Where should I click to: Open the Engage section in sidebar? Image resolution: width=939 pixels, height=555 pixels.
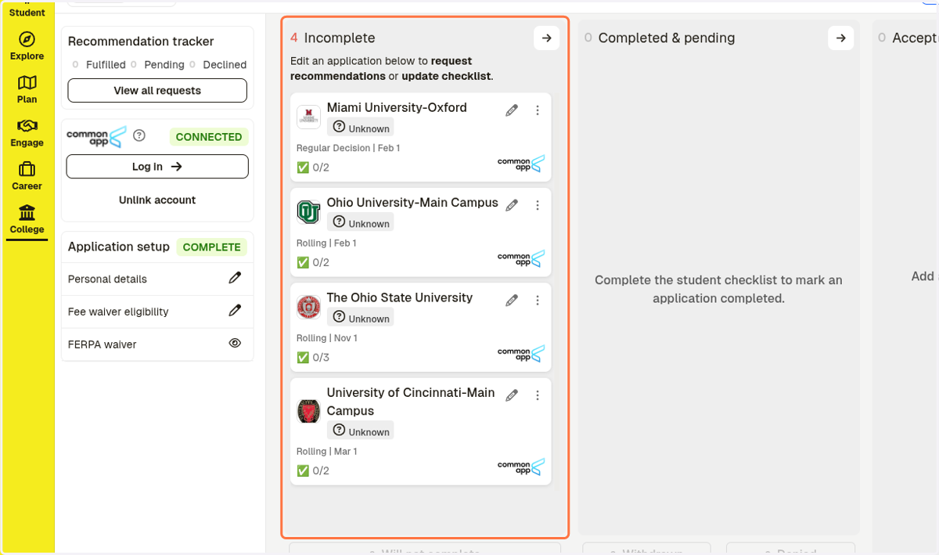click(27, 133)
